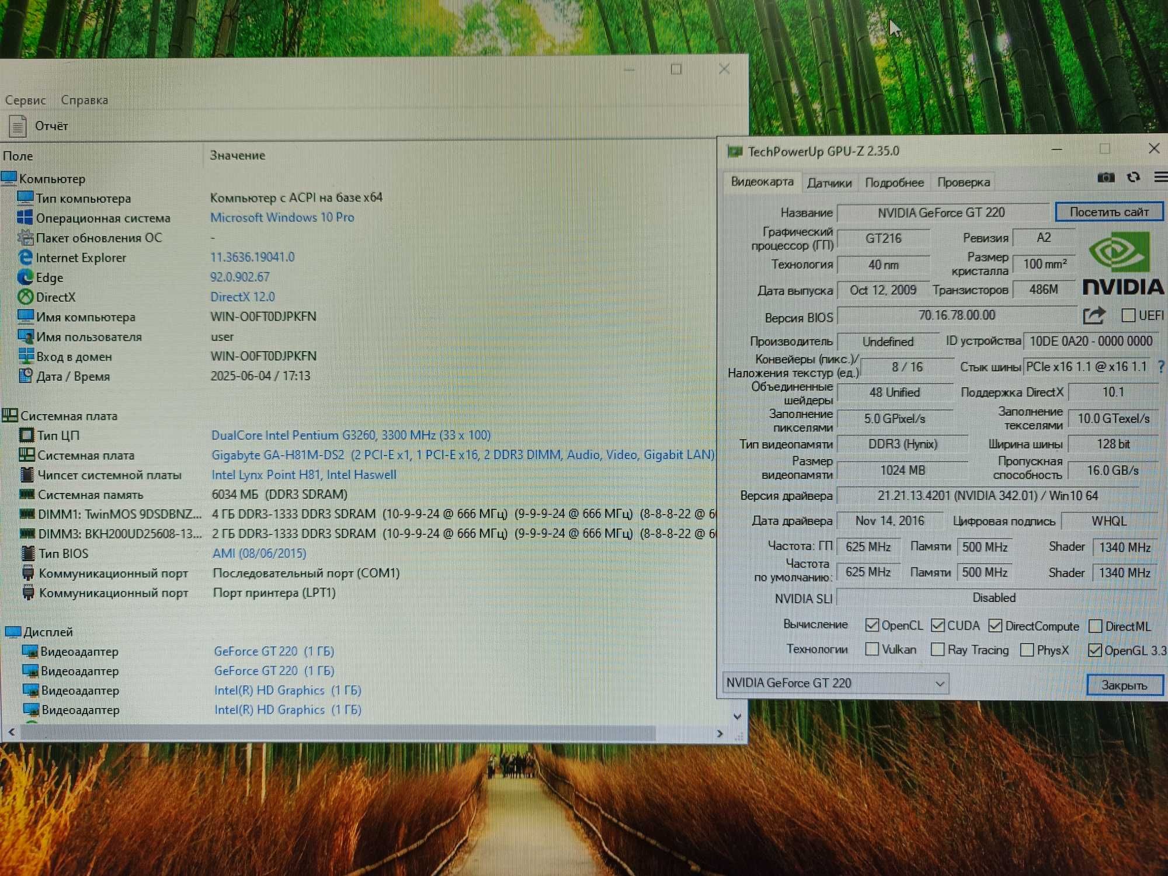This screenshot has width=1168, height=876.
Task: Select the Компьютер category icon
Action: pyautogui.click(x=9, y=178)
